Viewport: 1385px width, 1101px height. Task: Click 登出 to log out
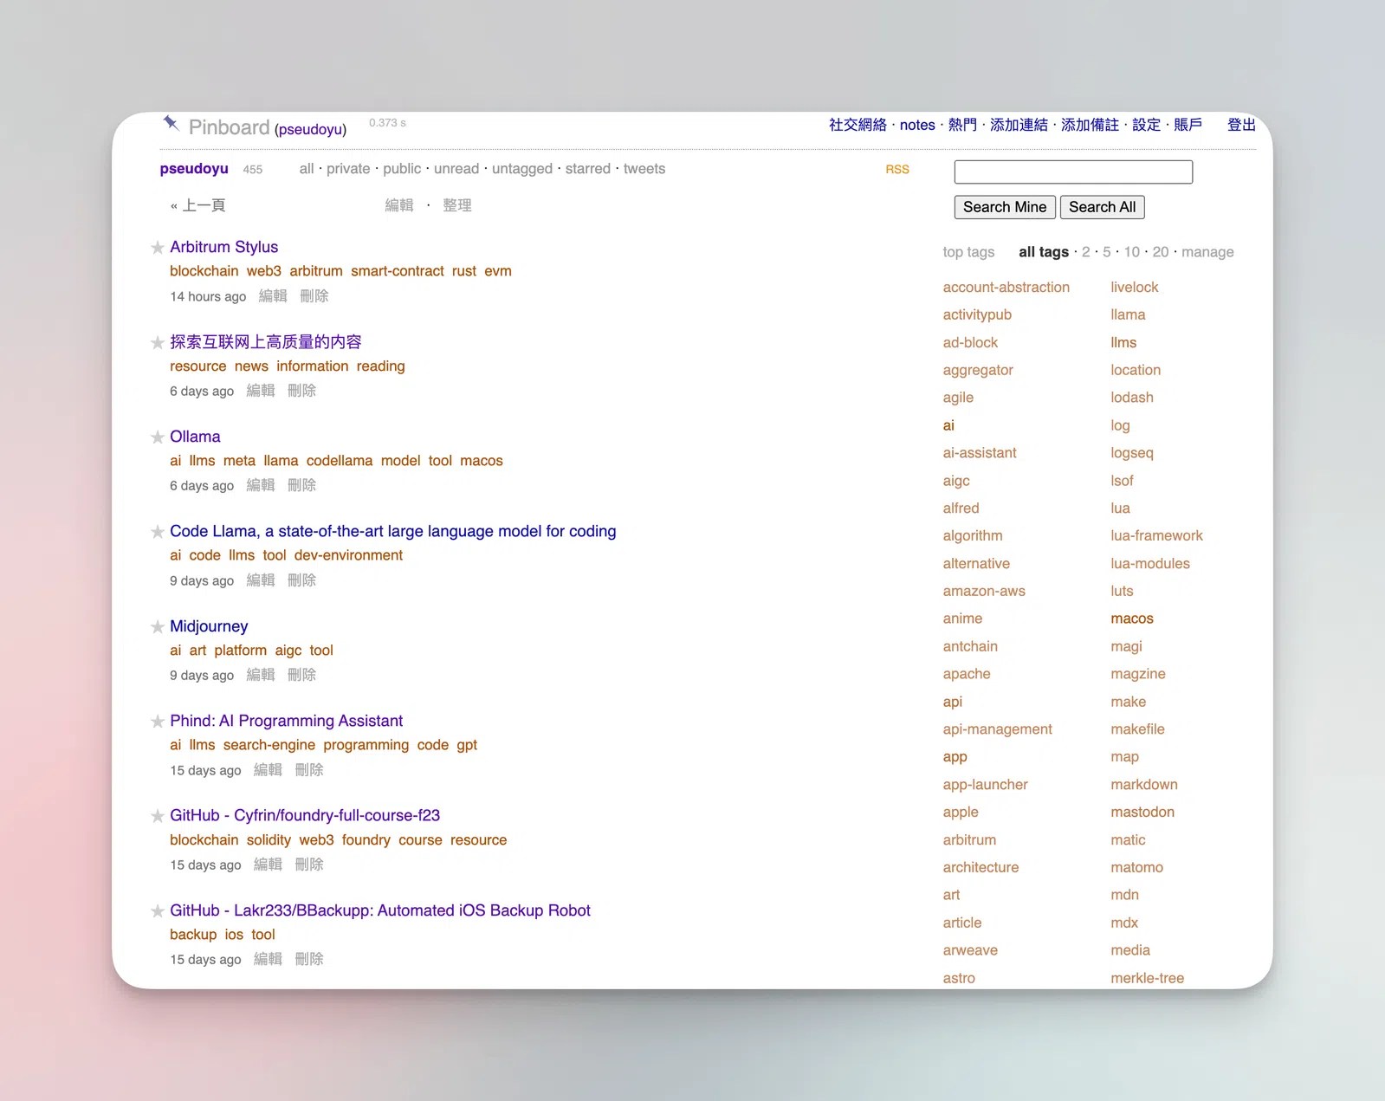pos(1241,125)
